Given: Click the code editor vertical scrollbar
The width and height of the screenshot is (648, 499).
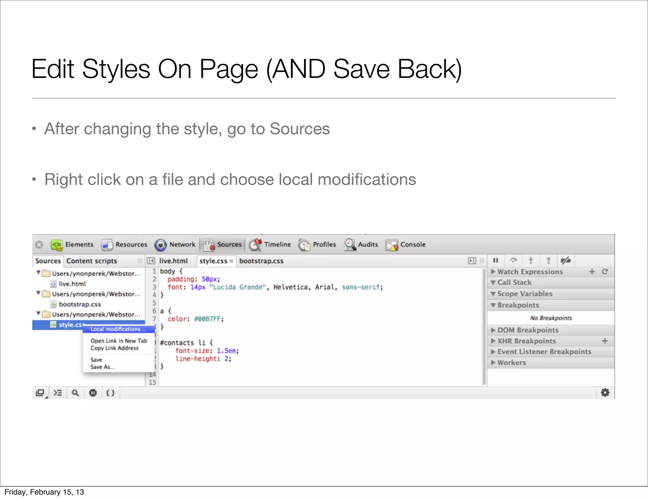Looking at the screenshot, I should pos(484,327).
